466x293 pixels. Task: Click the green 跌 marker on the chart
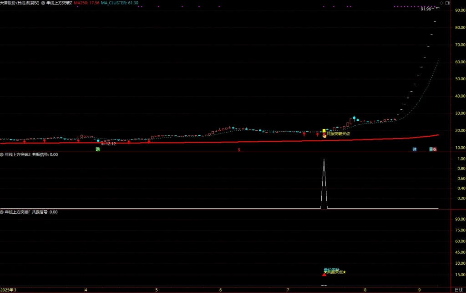(97, 149)
